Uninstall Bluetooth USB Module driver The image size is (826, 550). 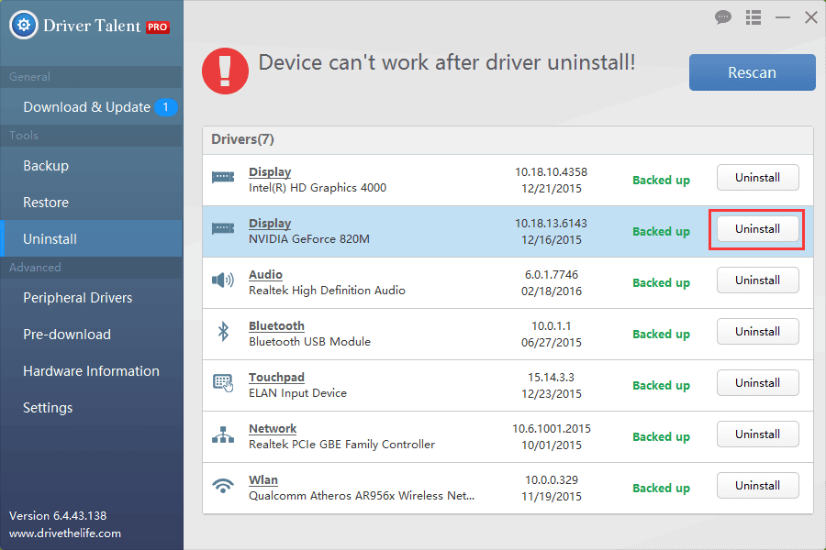[757, 332]
